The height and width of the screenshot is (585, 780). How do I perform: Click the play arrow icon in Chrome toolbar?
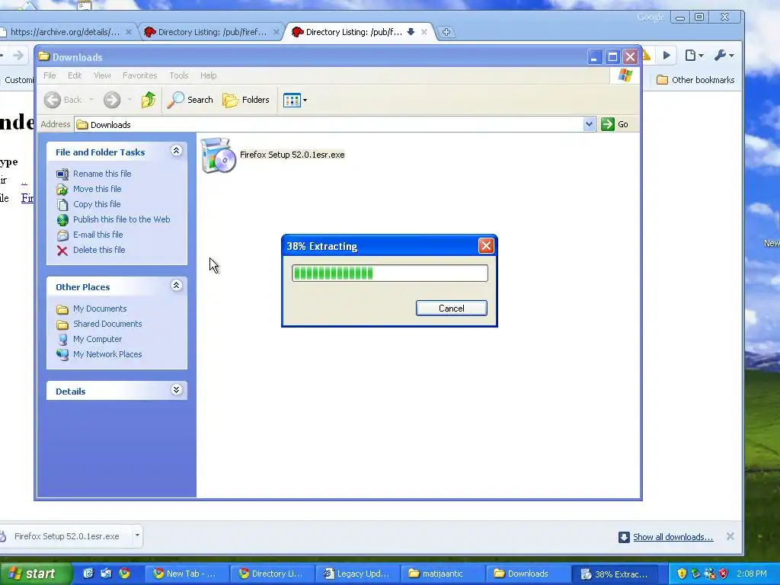[667, 55]
